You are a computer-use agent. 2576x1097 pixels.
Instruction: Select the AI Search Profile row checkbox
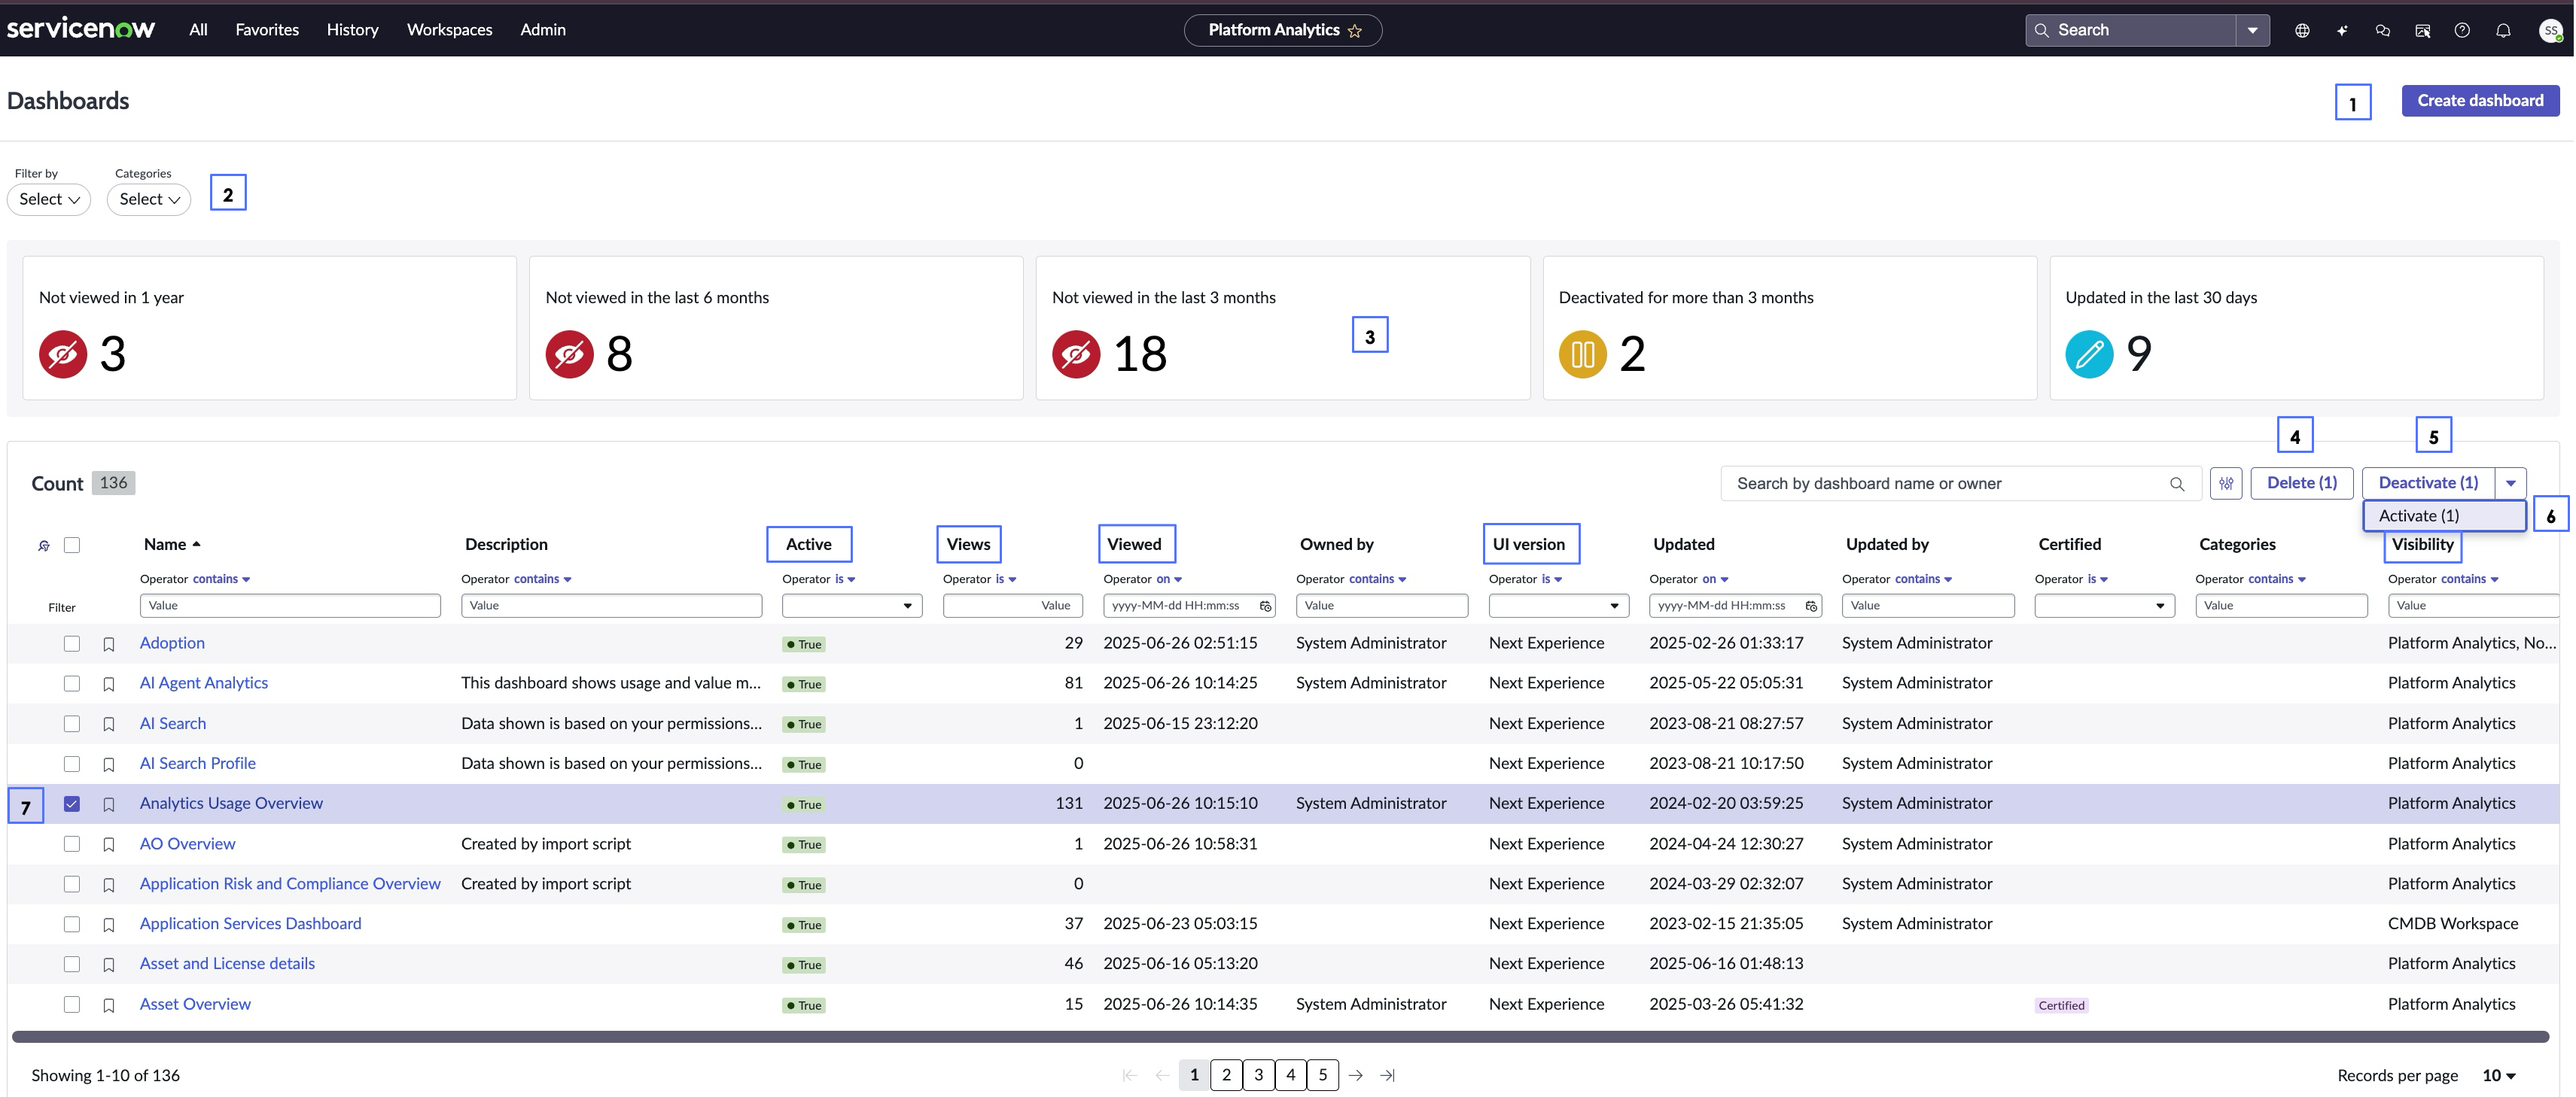point(72,764)
